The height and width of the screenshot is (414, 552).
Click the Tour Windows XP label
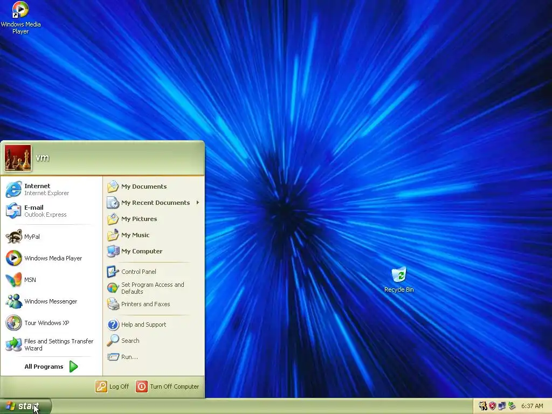(47, 323)
